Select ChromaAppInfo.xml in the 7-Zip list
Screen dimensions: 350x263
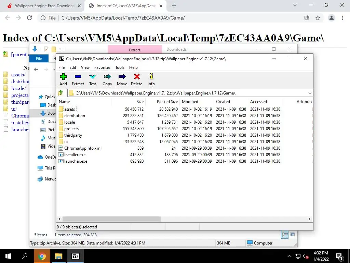click(x=83, y=148)
